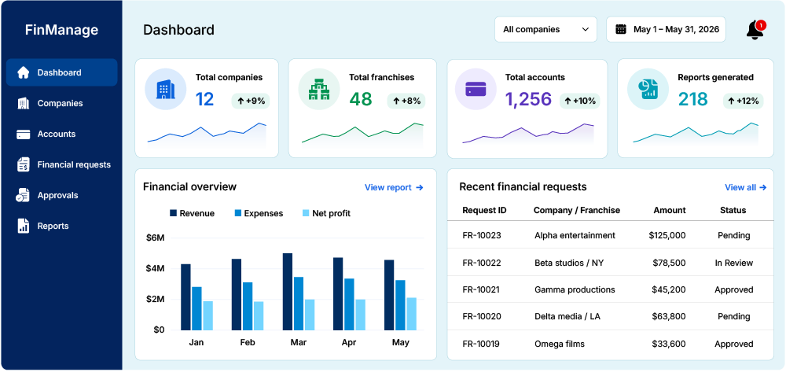Click request ID FR-10020
Viewport: 786px width, 372px height.
tap(482, 317)
